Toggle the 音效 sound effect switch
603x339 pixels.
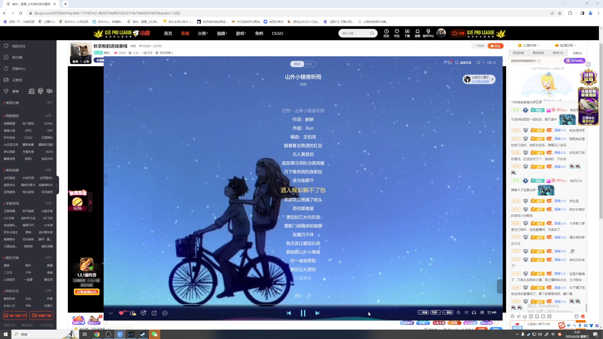point(448,312)
